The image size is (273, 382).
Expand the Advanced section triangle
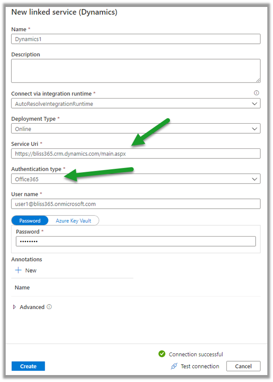click(x=14, y=307)
